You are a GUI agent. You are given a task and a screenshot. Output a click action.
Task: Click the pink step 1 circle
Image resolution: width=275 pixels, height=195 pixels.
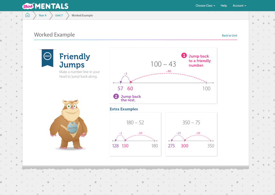[x=184, y=56]
